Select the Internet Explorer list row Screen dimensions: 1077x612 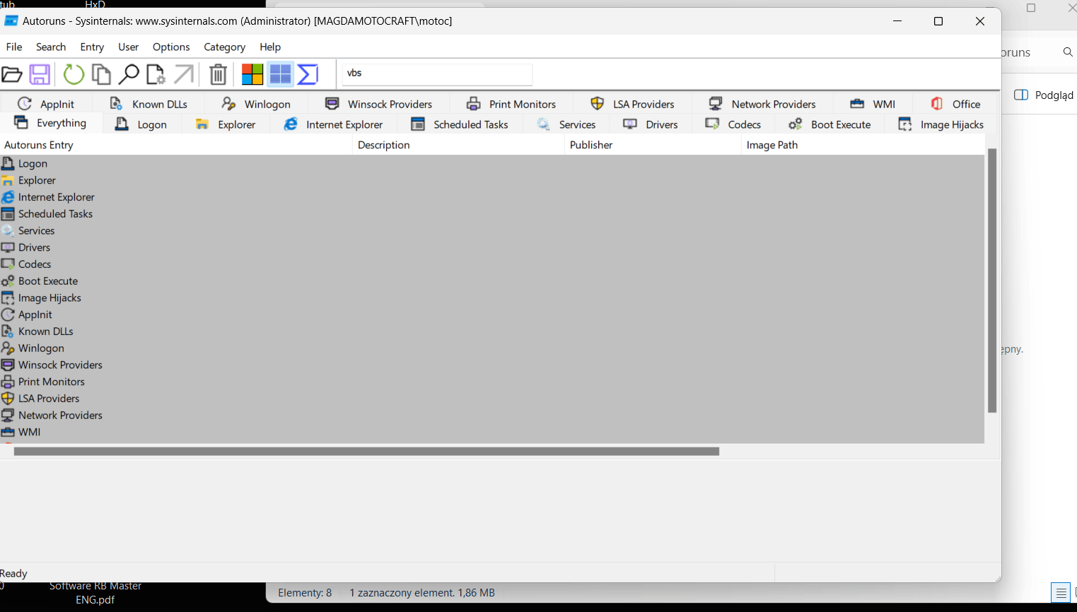pyautogui.click(x=492, y=197)
